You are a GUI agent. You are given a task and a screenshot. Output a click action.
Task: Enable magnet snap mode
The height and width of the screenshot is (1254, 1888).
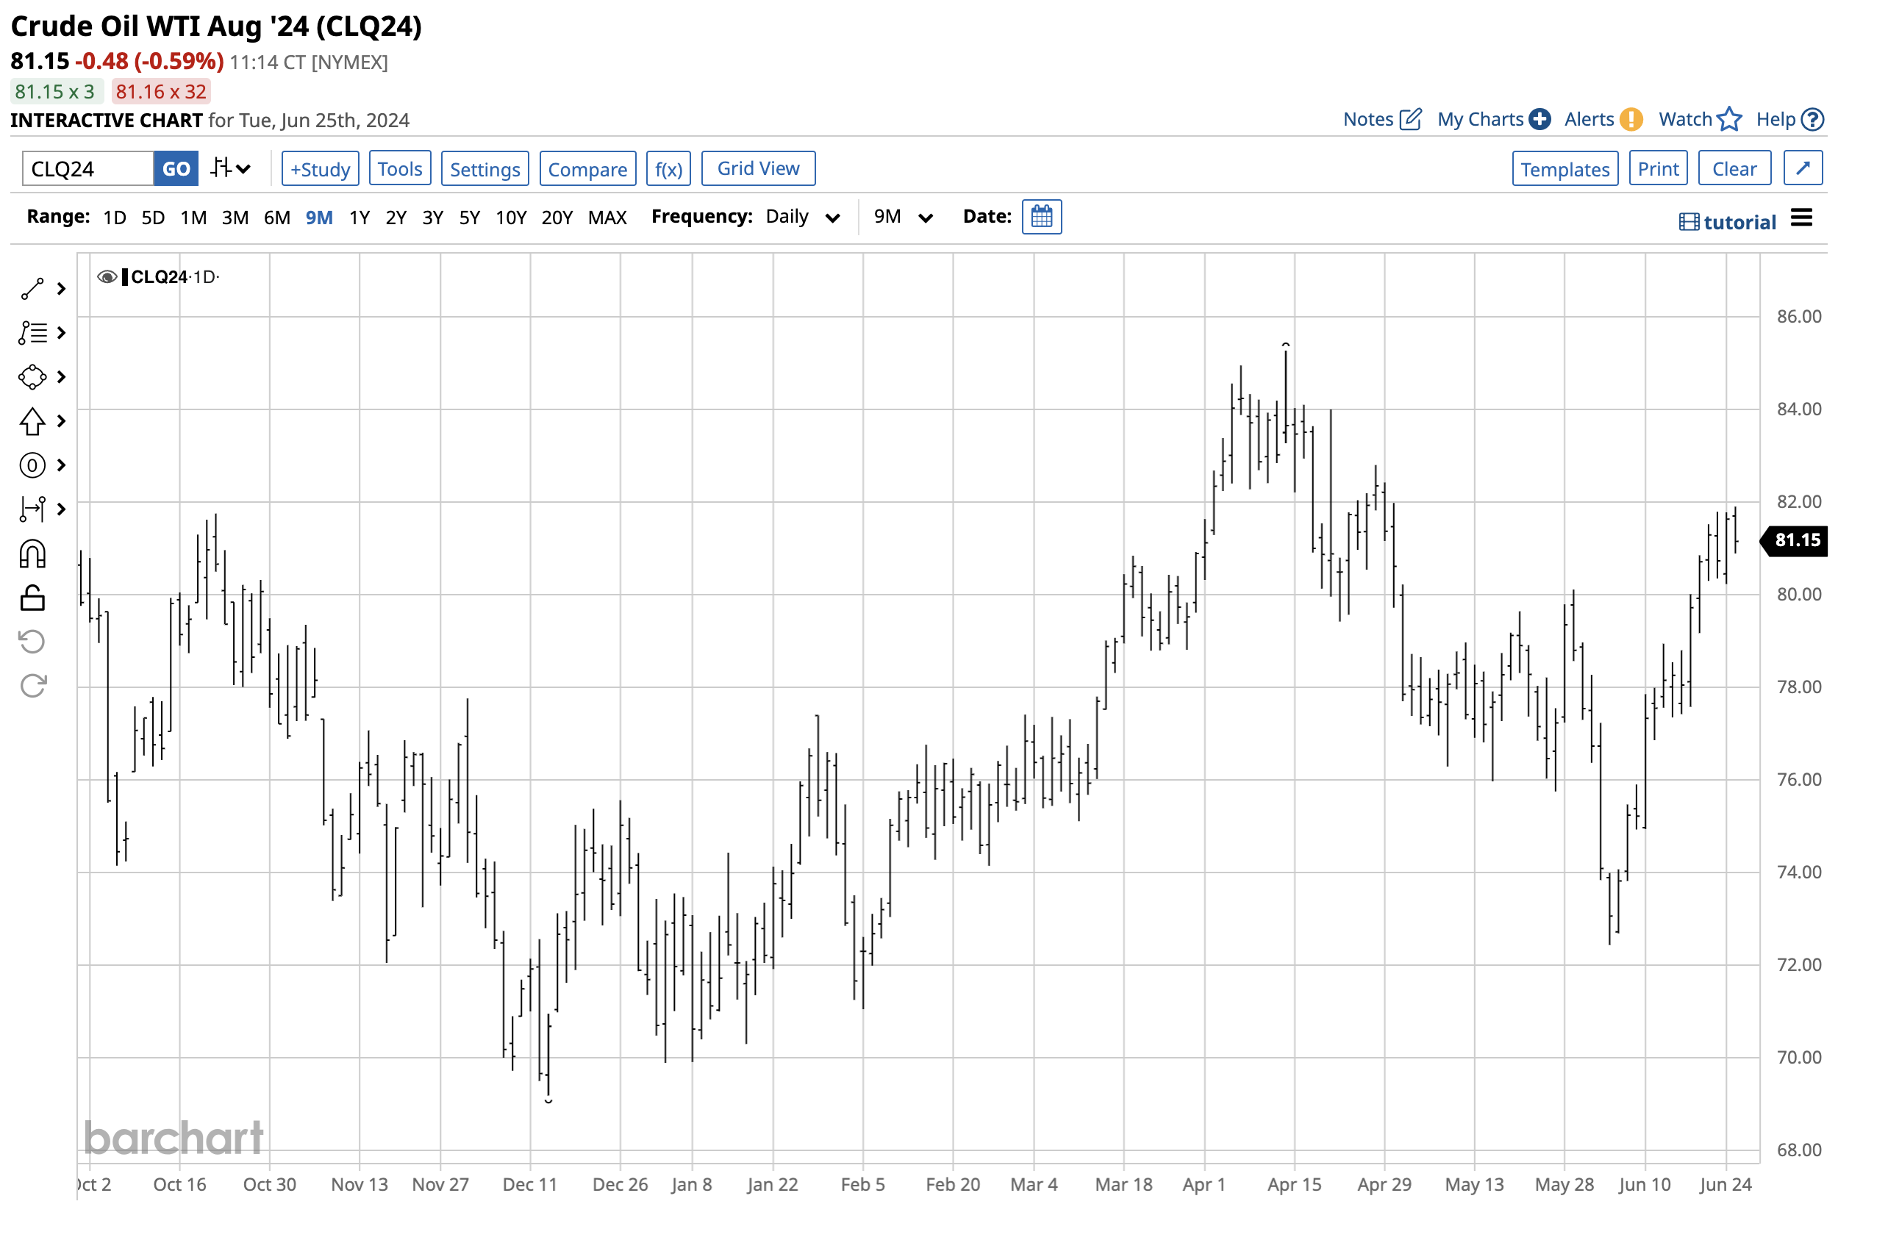(x=32, y=553)
